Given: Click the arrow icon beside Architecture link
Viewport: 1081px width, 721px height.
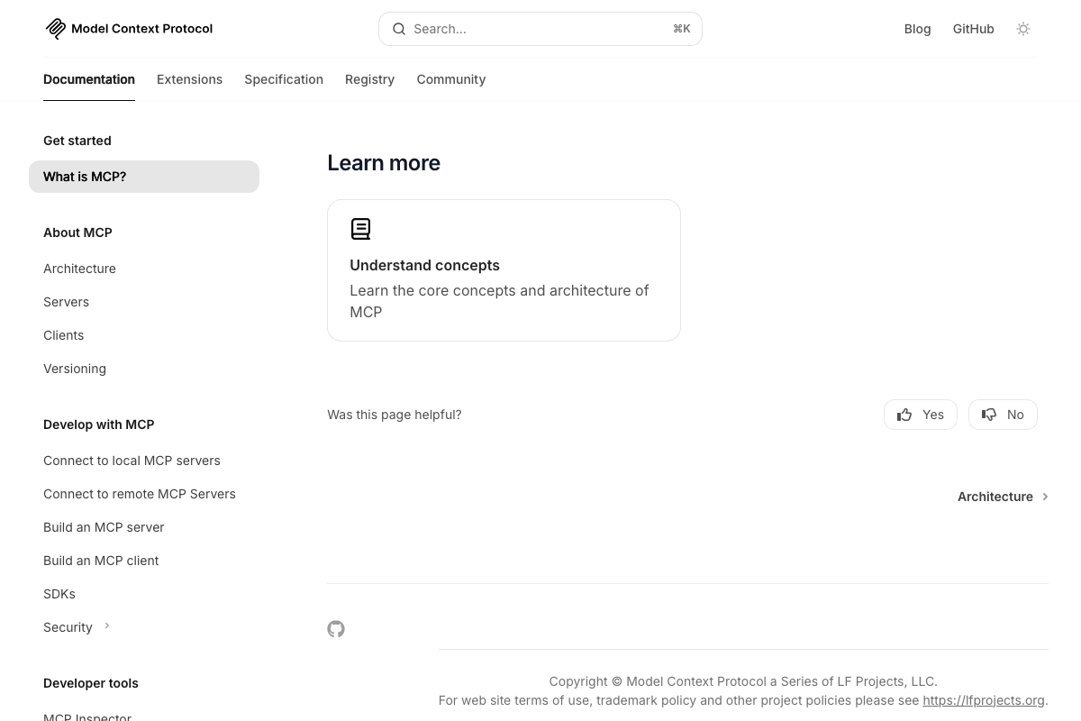Looking at the screenshot, I should point(1045,497).
